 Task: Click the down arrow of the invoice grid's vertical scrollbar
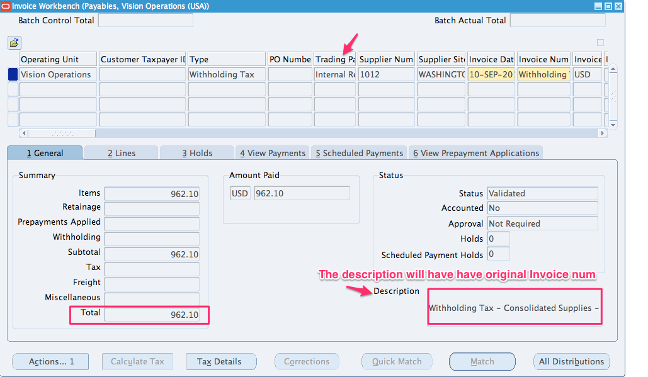tap(613, 125)
